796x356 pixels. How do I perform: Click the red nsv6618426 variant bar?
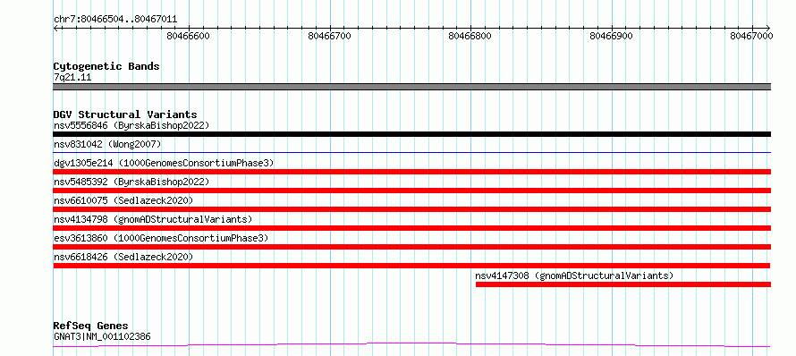tap(411, 266)
